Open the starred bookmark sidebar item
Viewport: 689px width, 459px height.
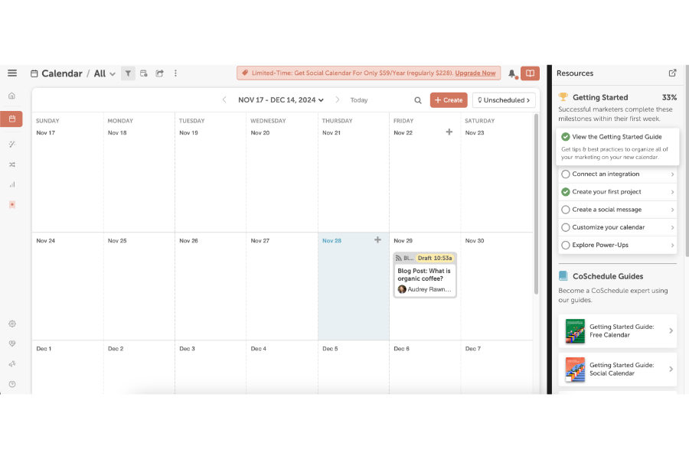click(x=11, y=205)
